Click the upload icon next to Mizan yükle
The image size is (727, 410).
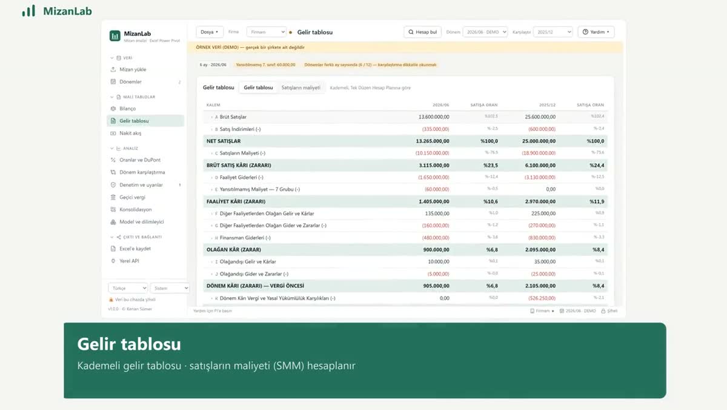[113, 70]
